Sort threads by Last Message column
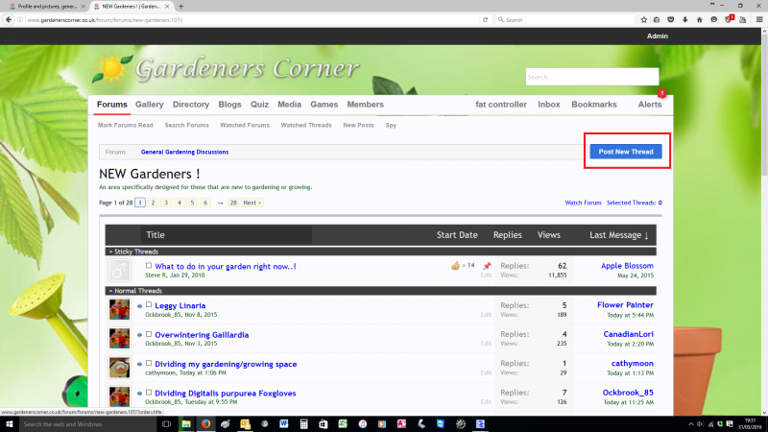This screenshot has width=768, height=432. point(619,235)
